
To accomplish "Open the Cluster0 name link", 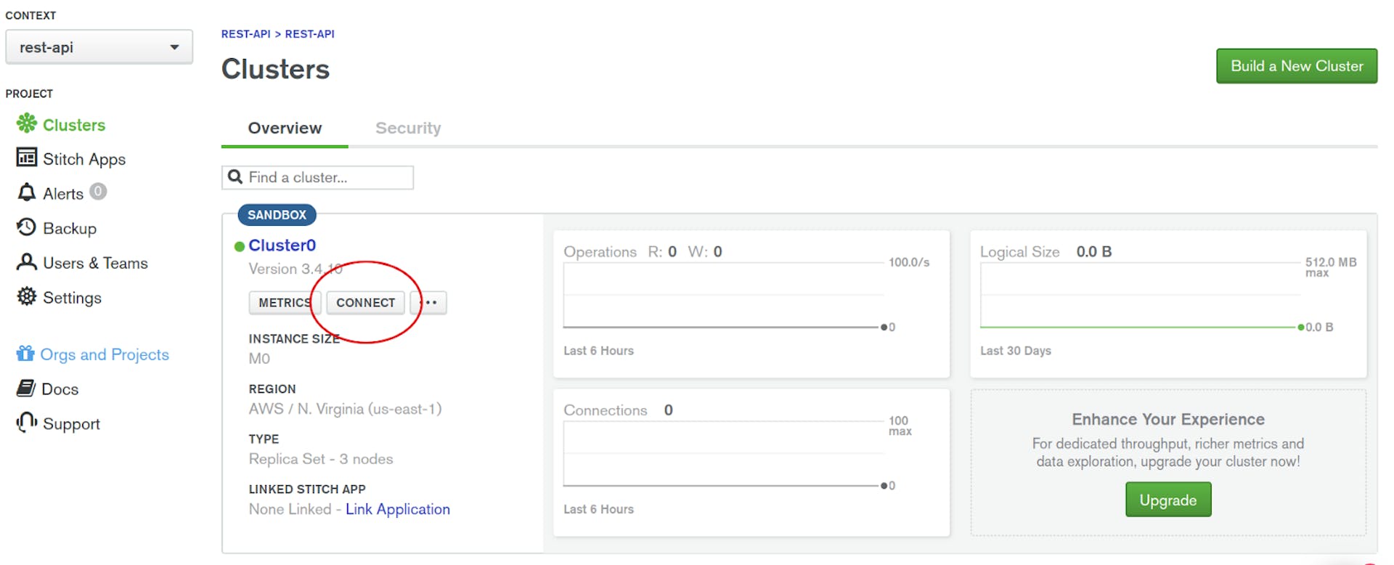I will pos(282,245).
